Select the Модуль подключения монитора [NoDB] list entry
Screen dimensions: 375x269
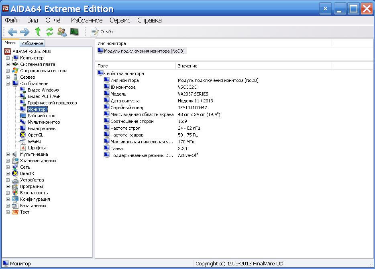click(x=142, y=51)
